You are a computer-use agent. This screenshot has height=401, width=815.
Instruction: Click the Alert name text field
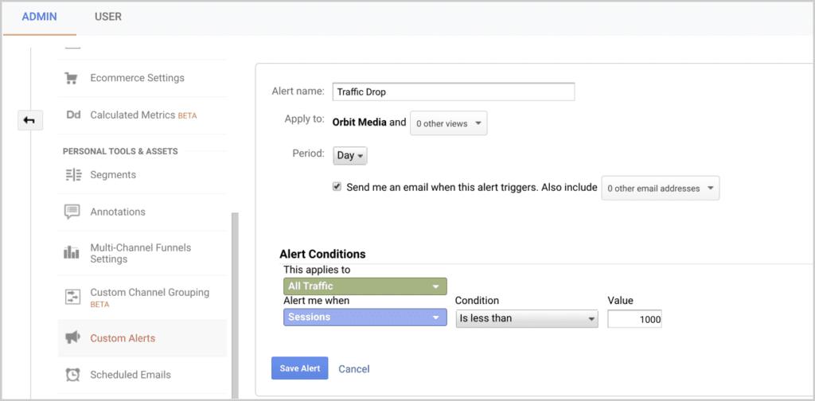point(454,92)
